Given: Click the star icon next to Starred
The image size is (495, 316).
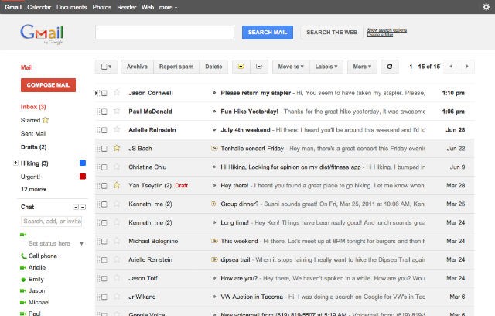Looking at the screenshot, I should pyautogui.click(x=46, y=120).
